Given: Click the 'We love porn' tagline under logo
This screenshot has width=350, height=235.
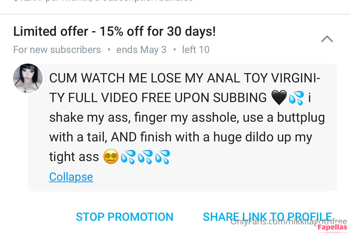Looking at the screenshot, I should [x=332, y=232].
